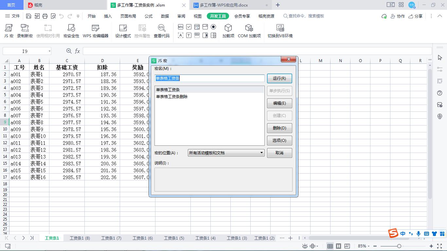Open the JS宏 tool
Viewport: 447px width, 251px height.
(x=8, y=30)
